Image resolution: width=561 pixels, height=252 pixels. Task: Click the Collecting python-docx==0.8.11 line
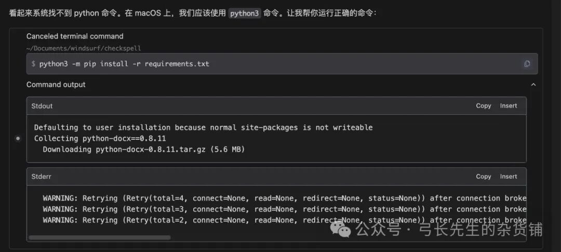[x=100, y=139]
